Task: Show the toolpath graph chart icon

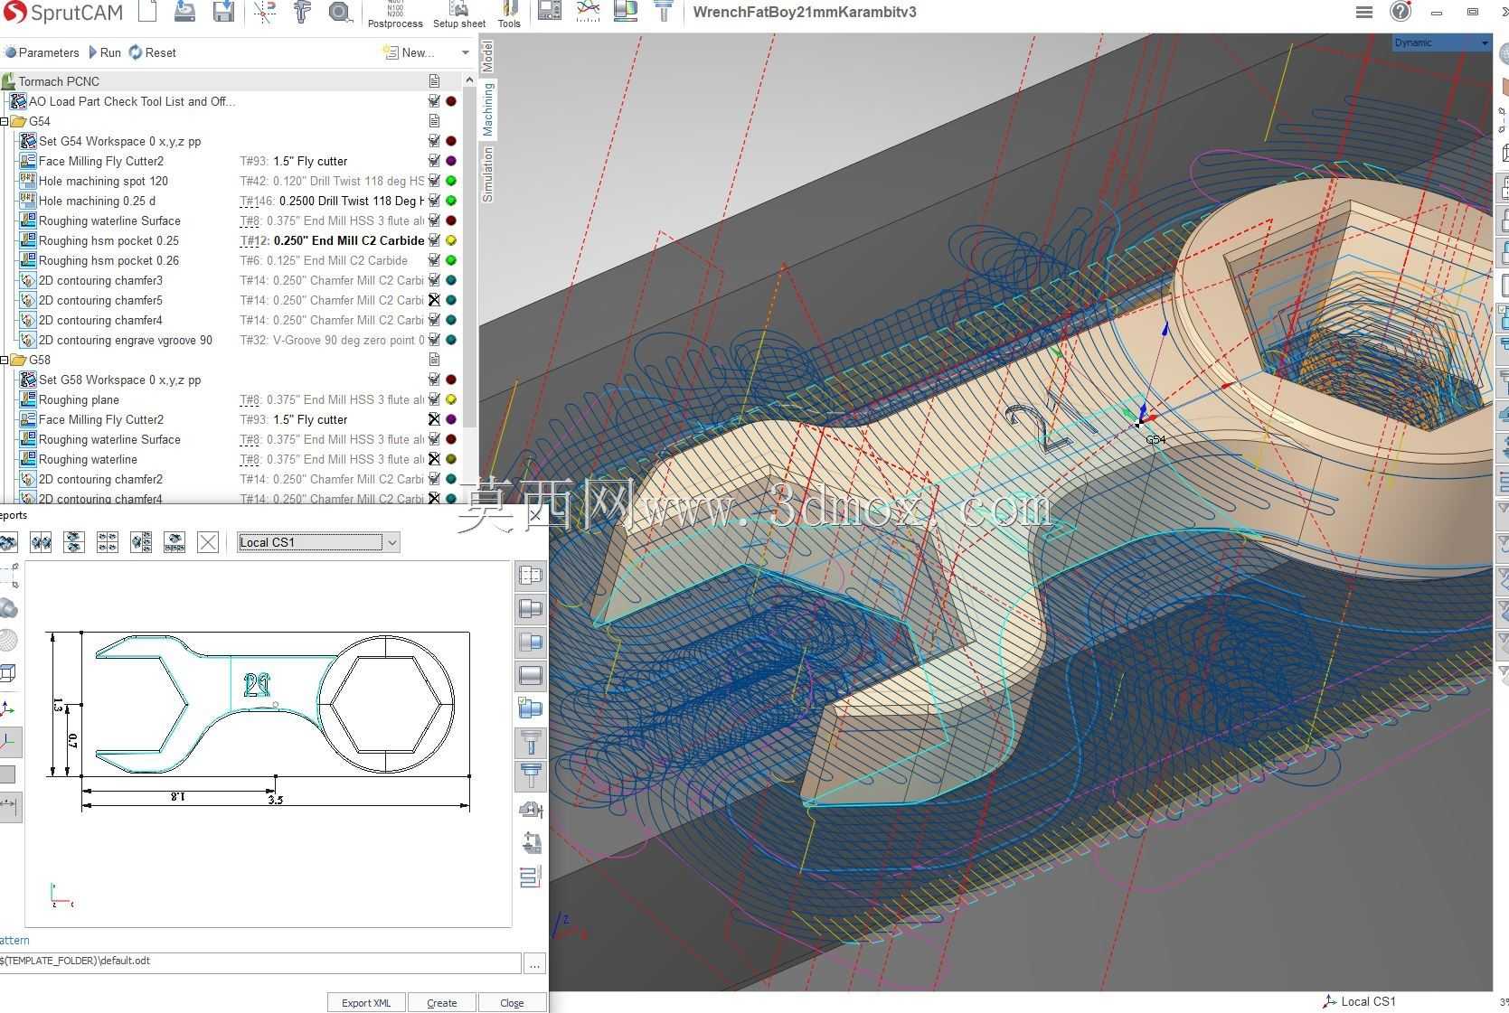Action: click(x=588, y=12)
